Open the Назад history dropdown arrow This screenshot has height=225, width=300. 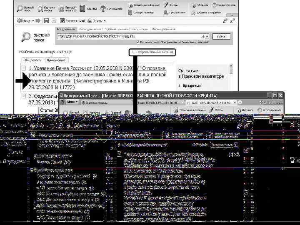33,21
